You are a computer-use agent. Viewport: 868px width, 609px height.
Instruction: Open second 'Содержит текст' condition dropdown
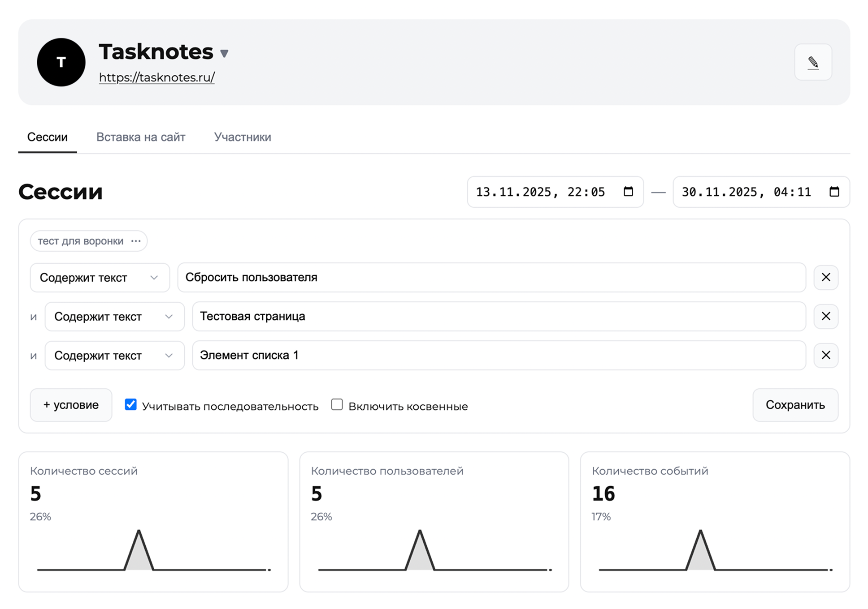coord(114,317)
